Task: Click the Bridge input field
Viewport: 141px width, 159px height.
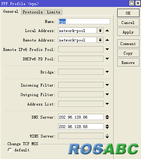Action: pos(81,72)
